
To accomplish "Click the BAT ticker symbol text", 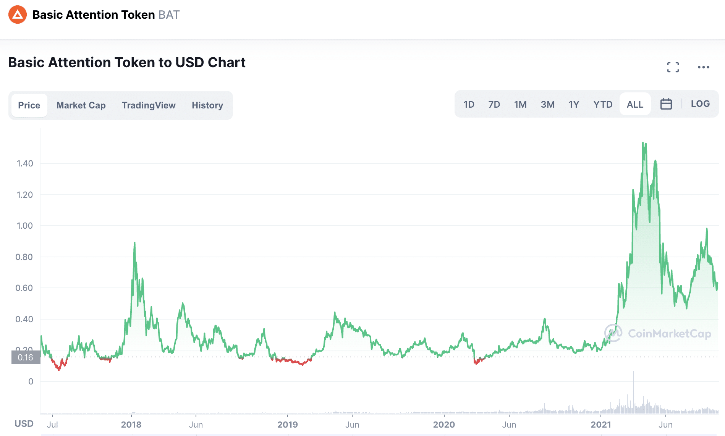I will 169,15.
